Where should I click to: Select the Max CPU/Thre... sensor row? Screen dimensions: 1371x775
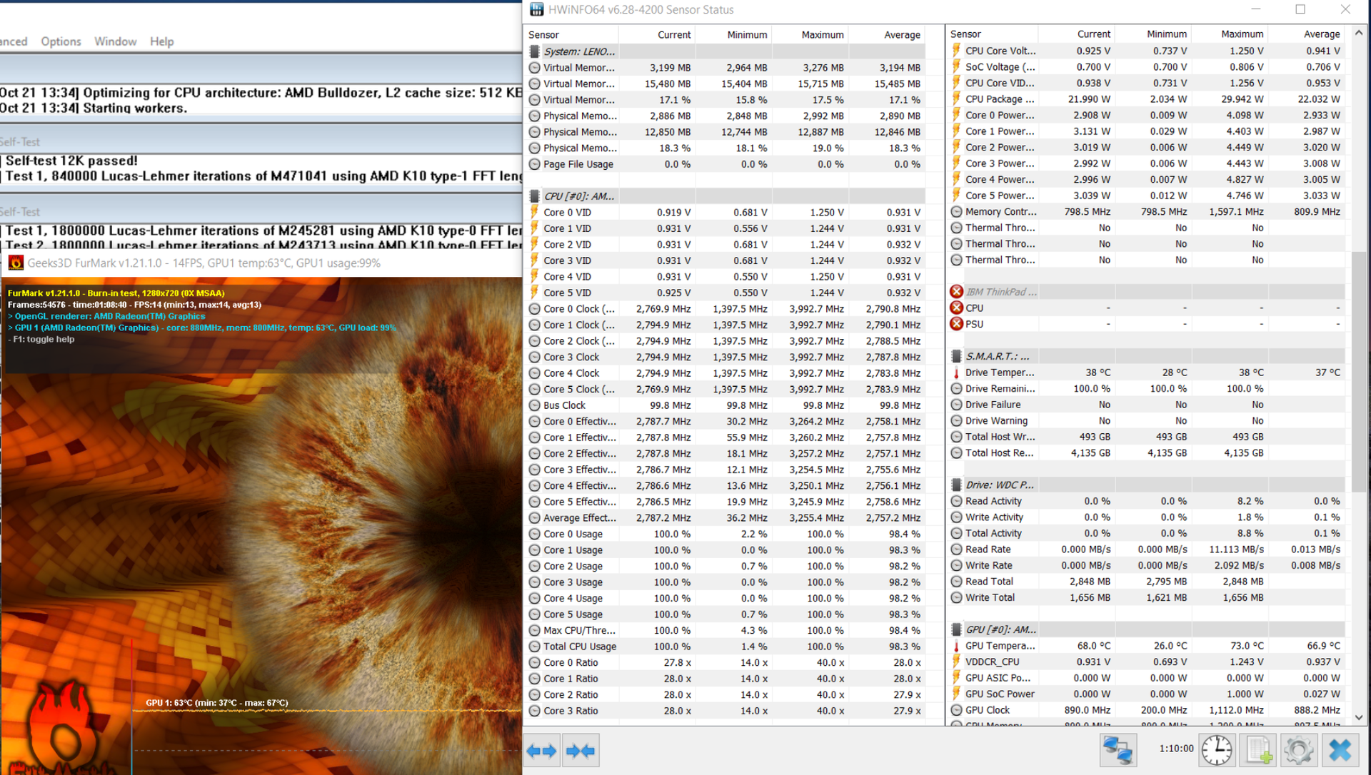[725, 631]
